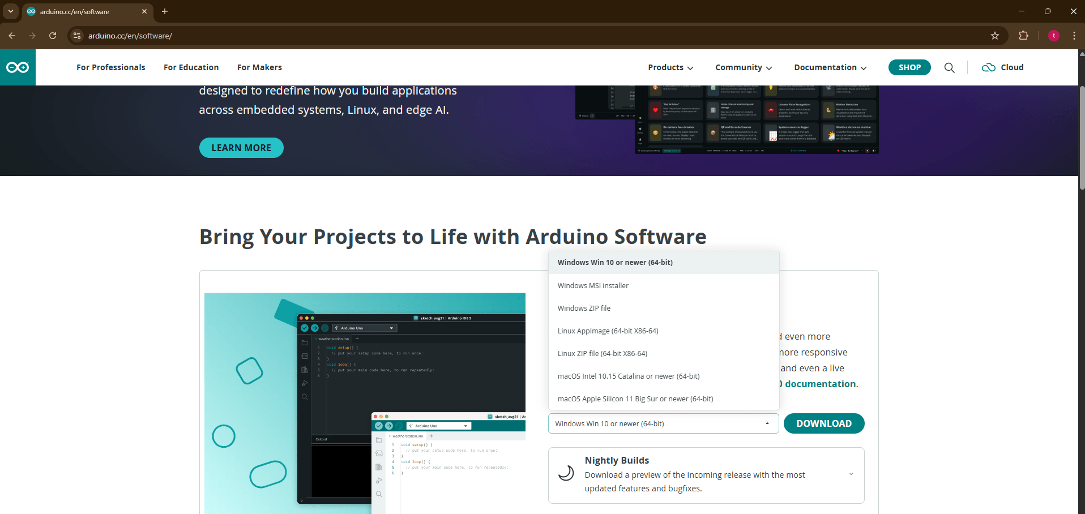Choose Linux AppImage (64-bit X86-64) option

tap(608, 331)
